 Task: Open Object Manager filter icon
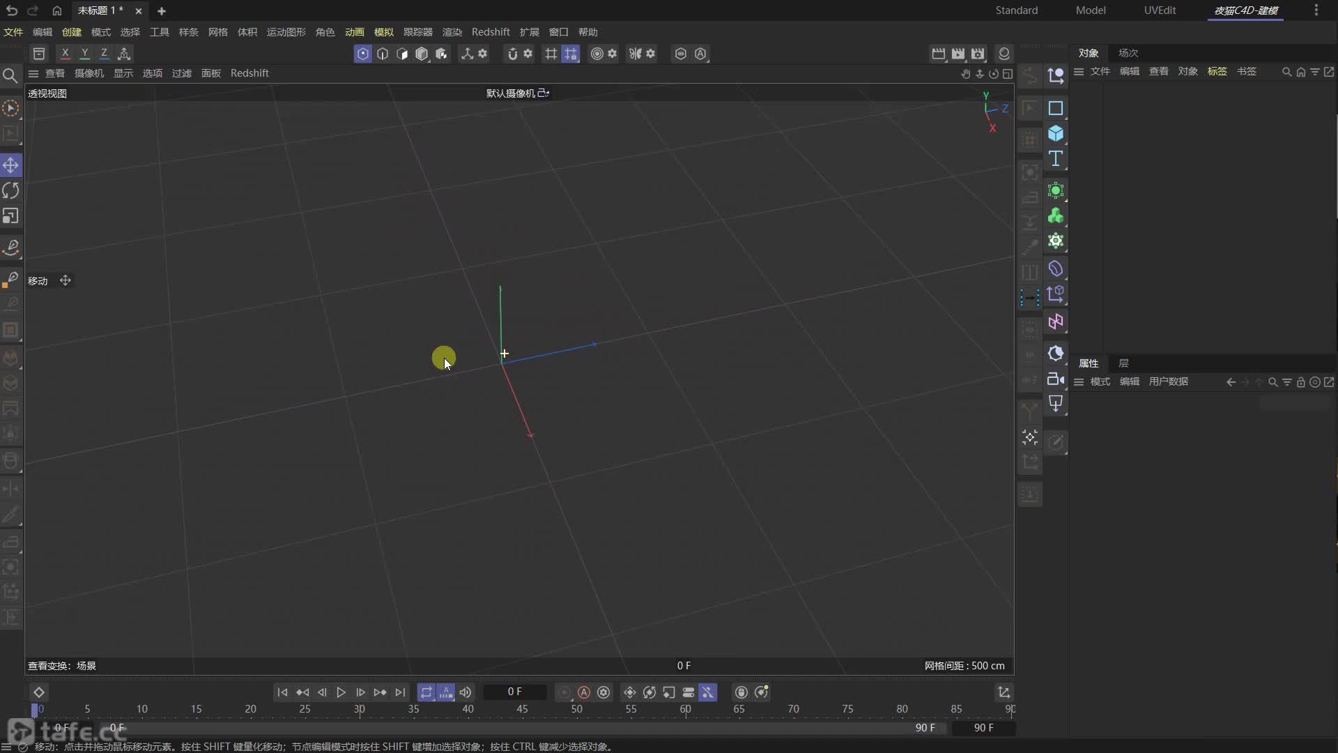(1314, 72)
